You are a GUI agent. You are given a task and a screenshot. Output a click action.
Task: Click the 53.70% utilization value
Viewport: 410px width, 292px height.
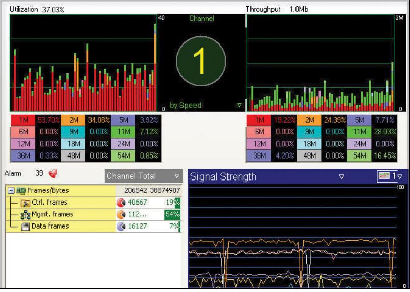[x=49, y=120]
